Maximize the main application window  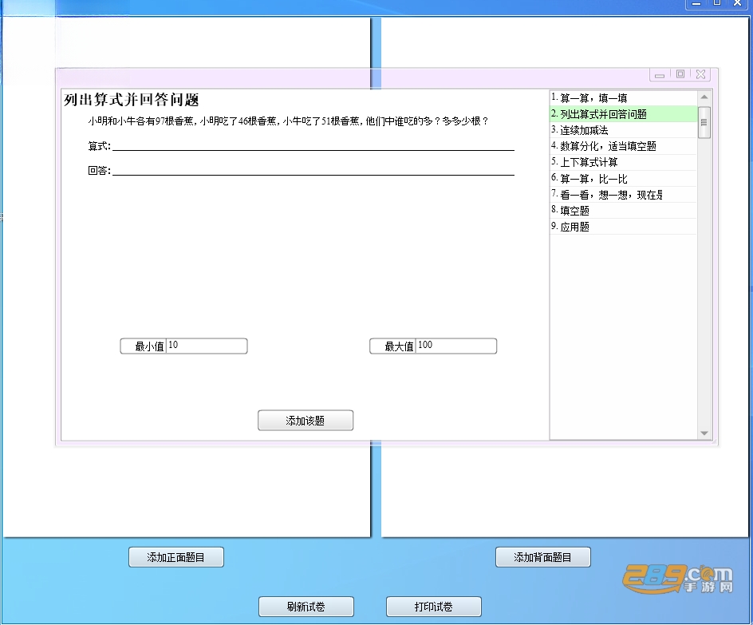pos(717,3)
